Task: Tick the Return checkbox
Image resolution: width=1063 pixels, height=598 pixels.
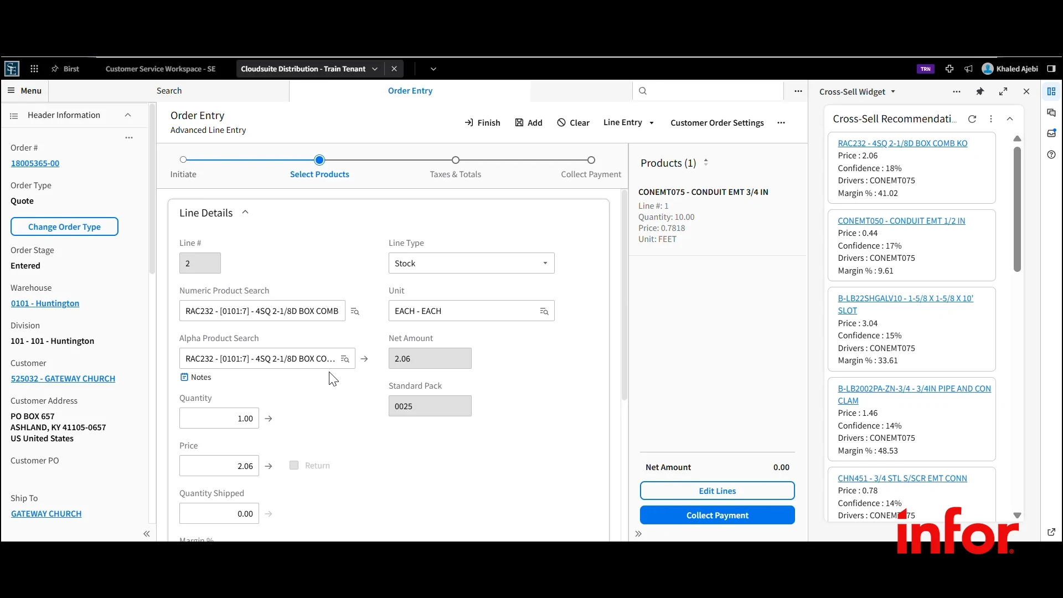Action: point(294,465)
